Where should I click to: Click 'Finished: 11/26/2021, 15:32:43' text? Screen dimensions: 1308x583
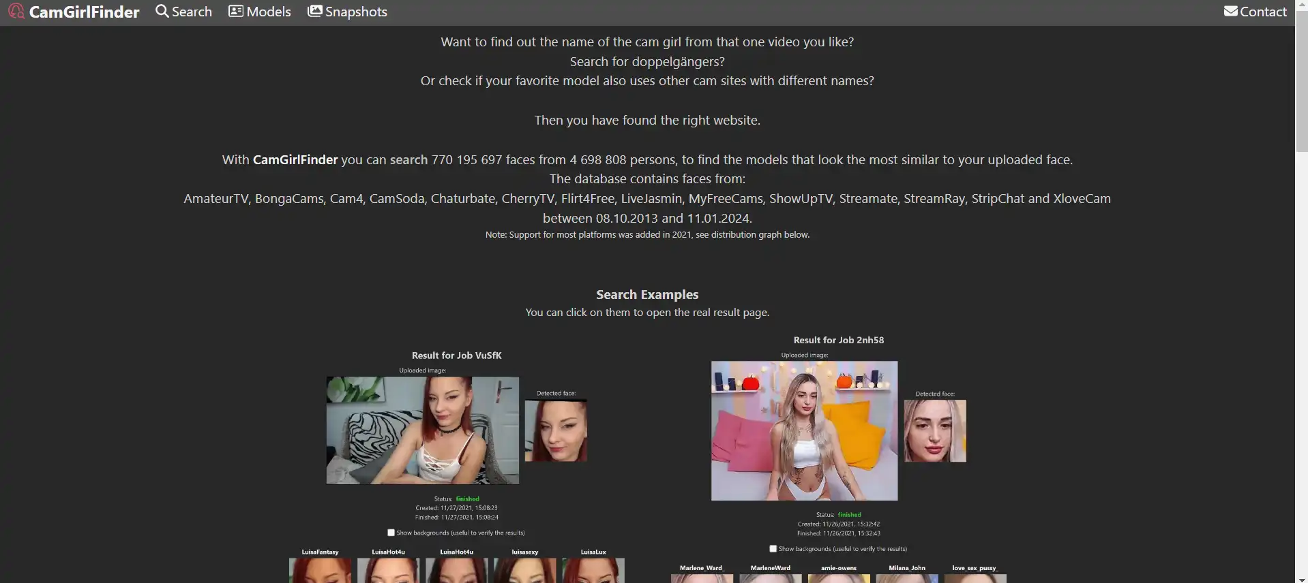tap(838, 533)
